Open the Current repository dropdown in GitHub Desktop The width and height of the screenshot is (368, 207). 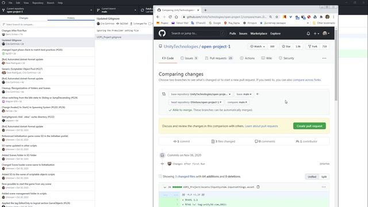coord(47,10)
